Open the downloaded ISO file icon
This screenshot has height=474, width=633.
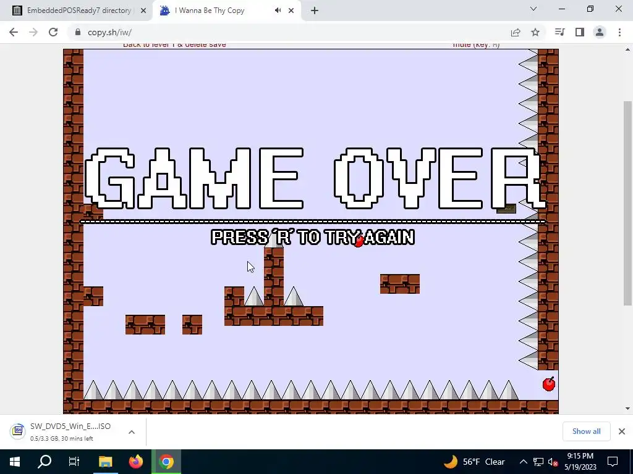pos(17,431)
